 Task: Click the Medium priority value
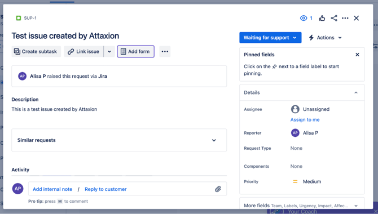pyautogui.click(x=312, y=182)
